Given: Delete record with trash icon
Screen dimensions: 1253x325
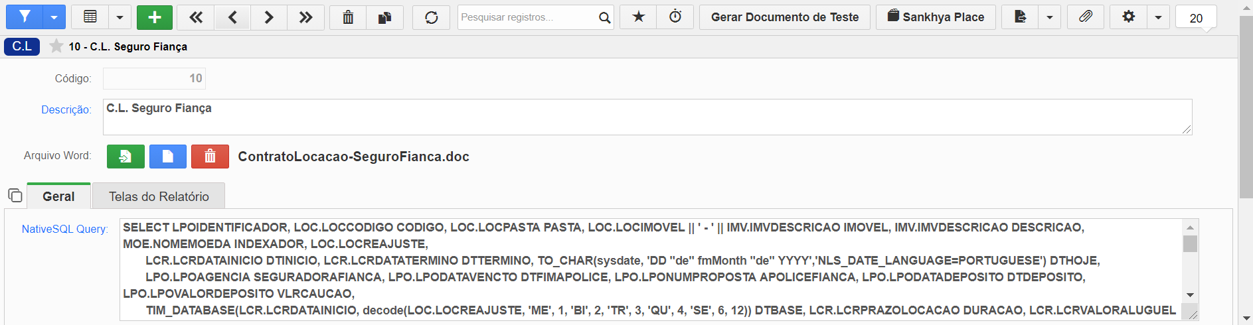Looking at the screenshot, I should [348, 17].
